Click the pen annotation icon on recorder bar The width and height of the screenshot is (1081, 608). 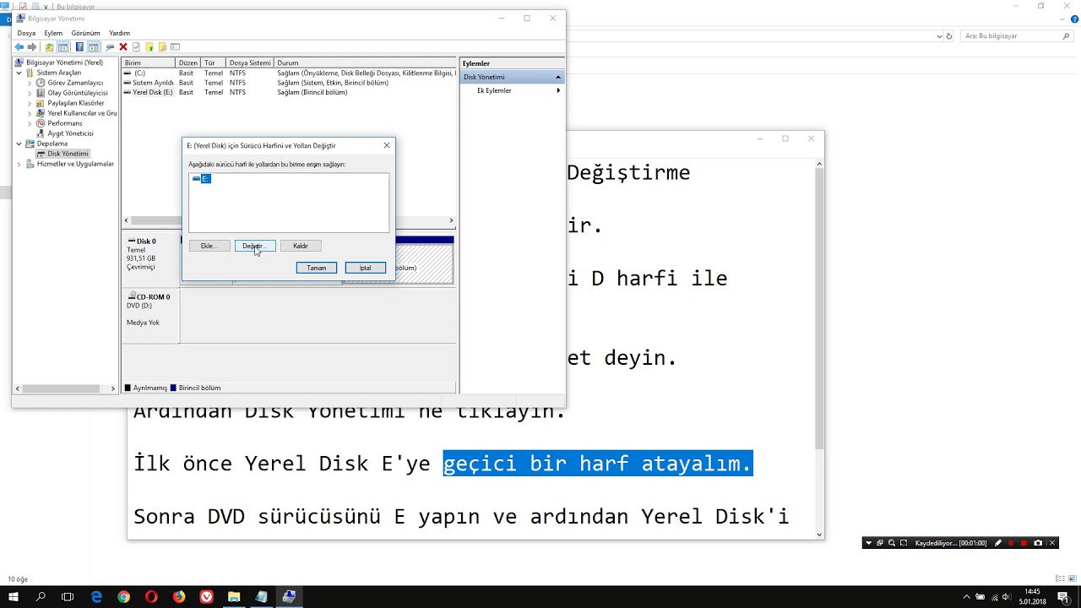998,543
